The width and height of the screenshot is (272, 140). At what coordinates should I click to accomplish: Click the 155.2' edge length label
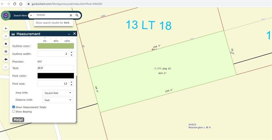[x=169, y=91]
